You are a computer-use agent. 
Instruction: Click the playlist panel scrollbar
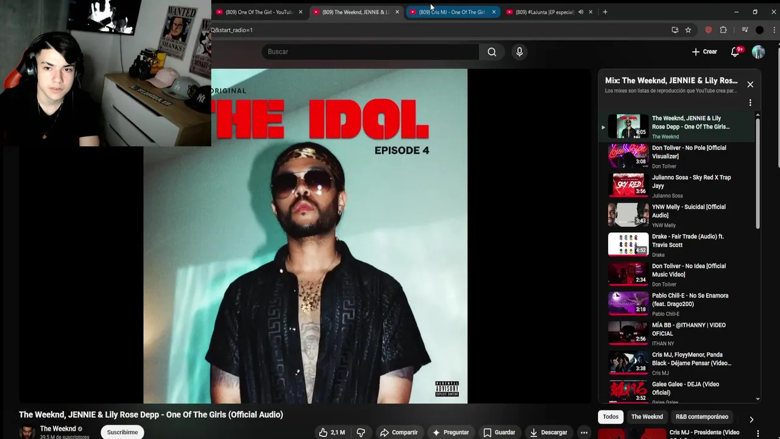click(x=758, y=174)
